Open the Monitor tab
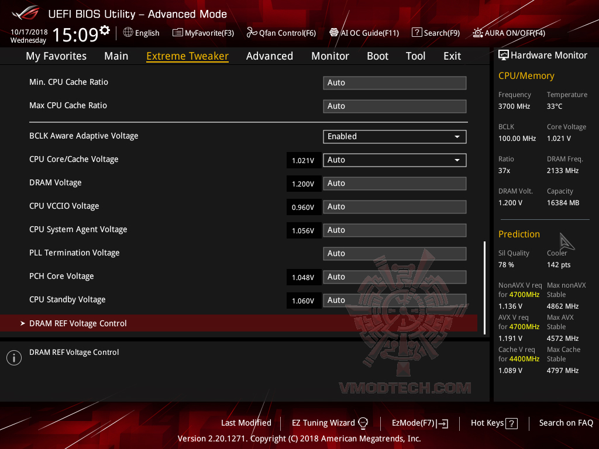The image size is (599, 449). coord(330,56)
